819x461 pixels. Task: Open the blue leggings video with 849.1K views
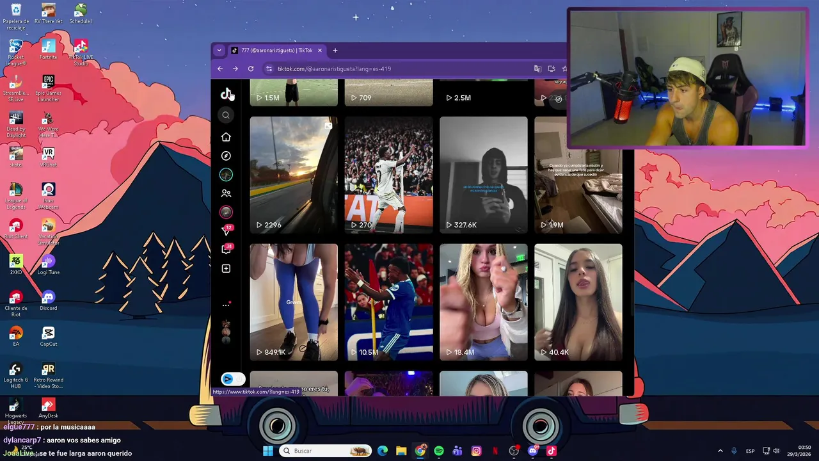294,302
